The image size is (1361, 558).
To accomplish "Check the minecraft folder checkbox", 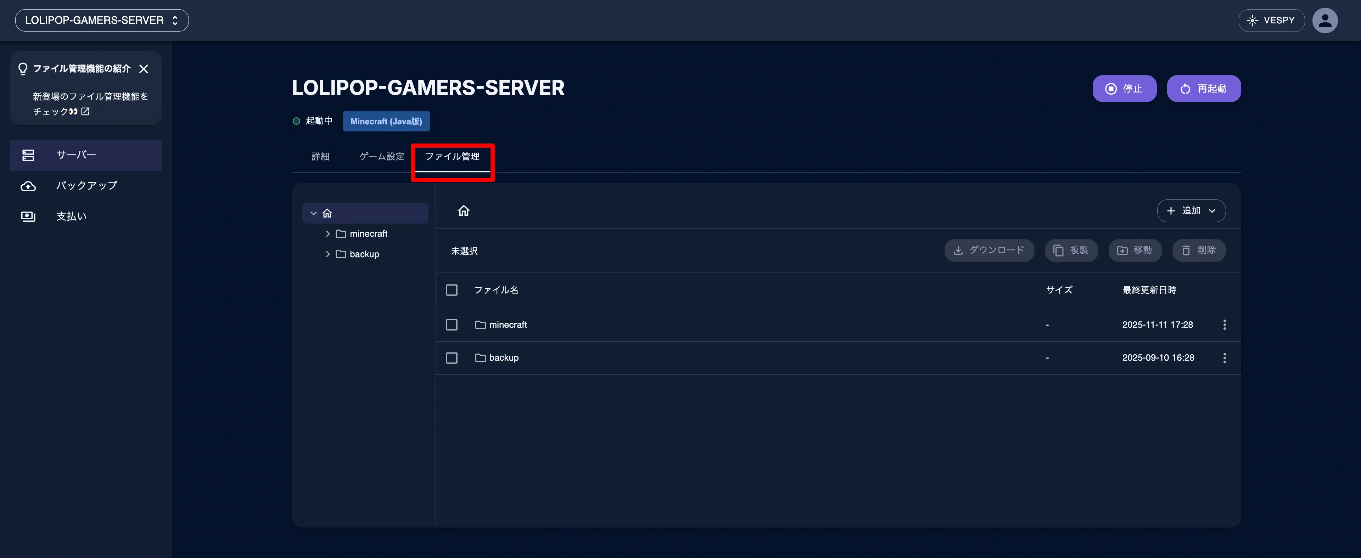I will coord(452,325).
